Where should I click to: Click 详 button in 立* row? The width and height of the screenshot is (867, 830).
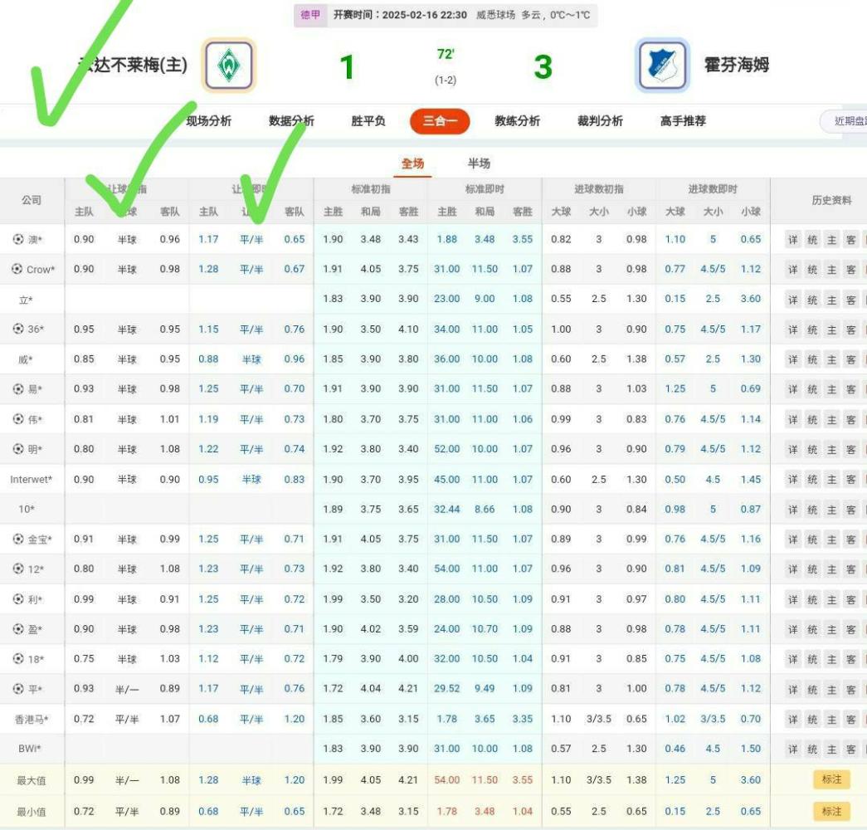pyautogui.click(x=793, y=300)
